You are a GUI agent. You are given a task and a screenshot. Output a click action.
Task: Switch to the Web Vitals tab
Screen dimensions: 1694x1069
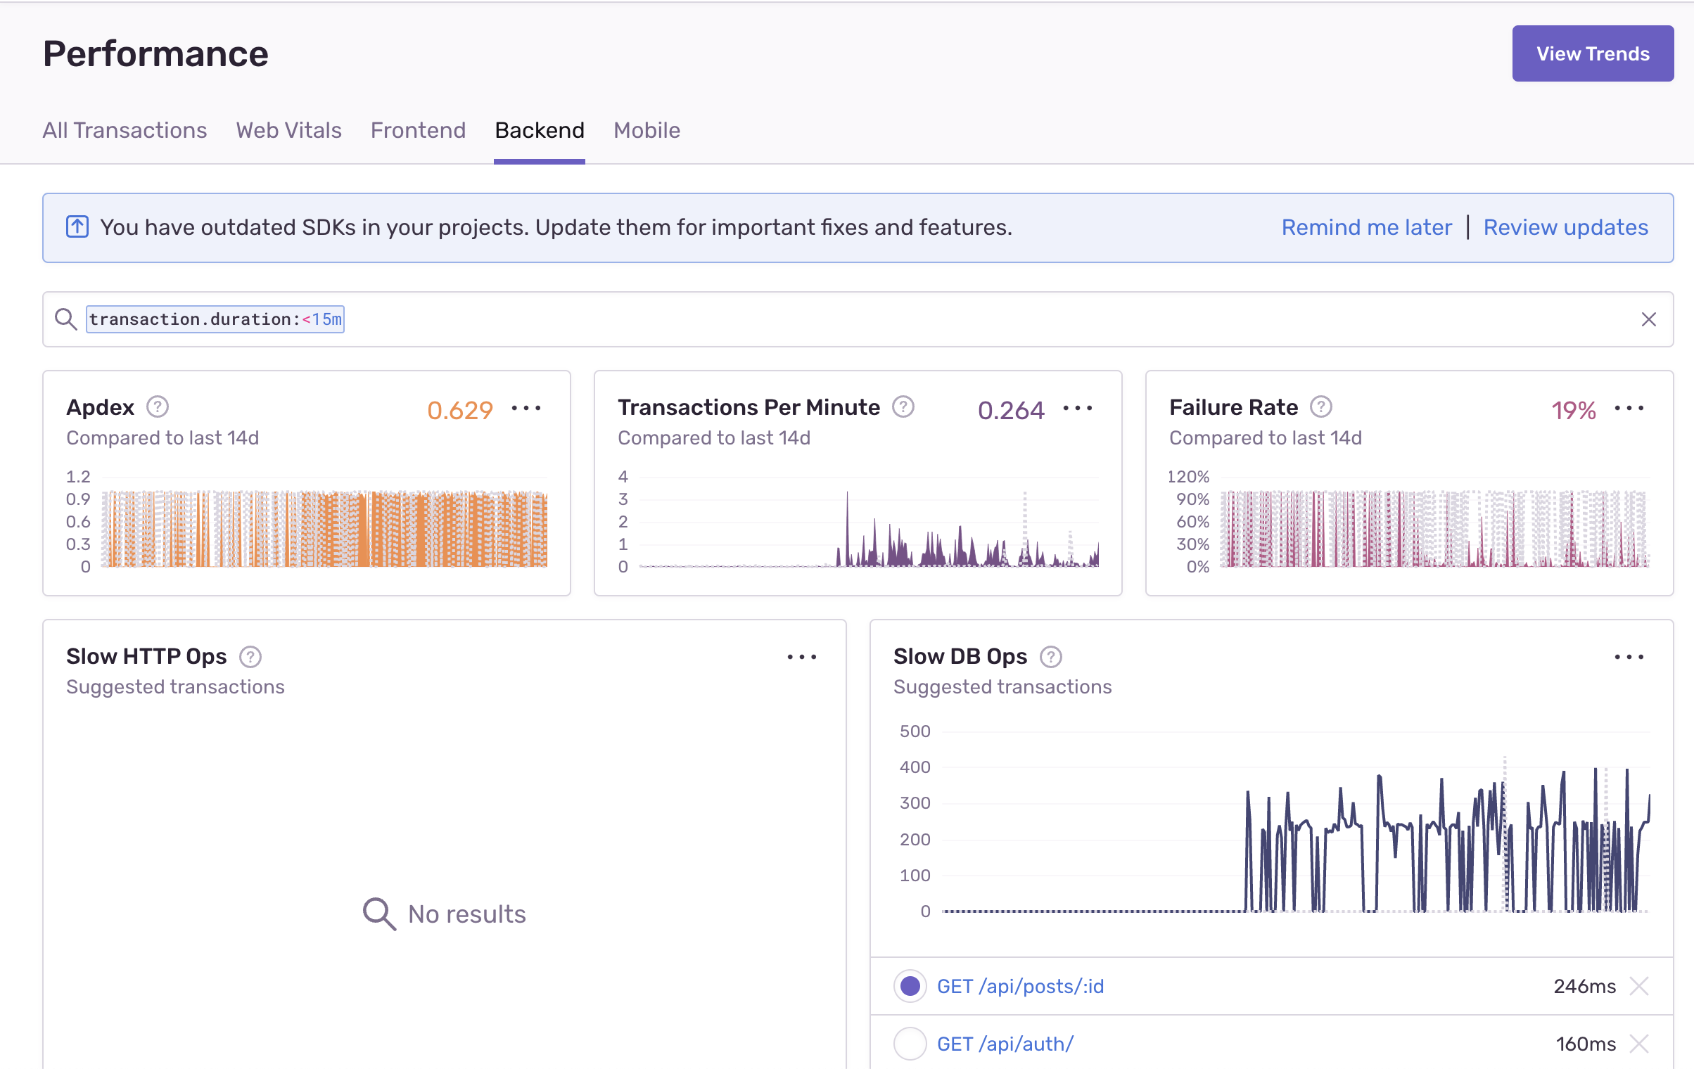point(288,130)
